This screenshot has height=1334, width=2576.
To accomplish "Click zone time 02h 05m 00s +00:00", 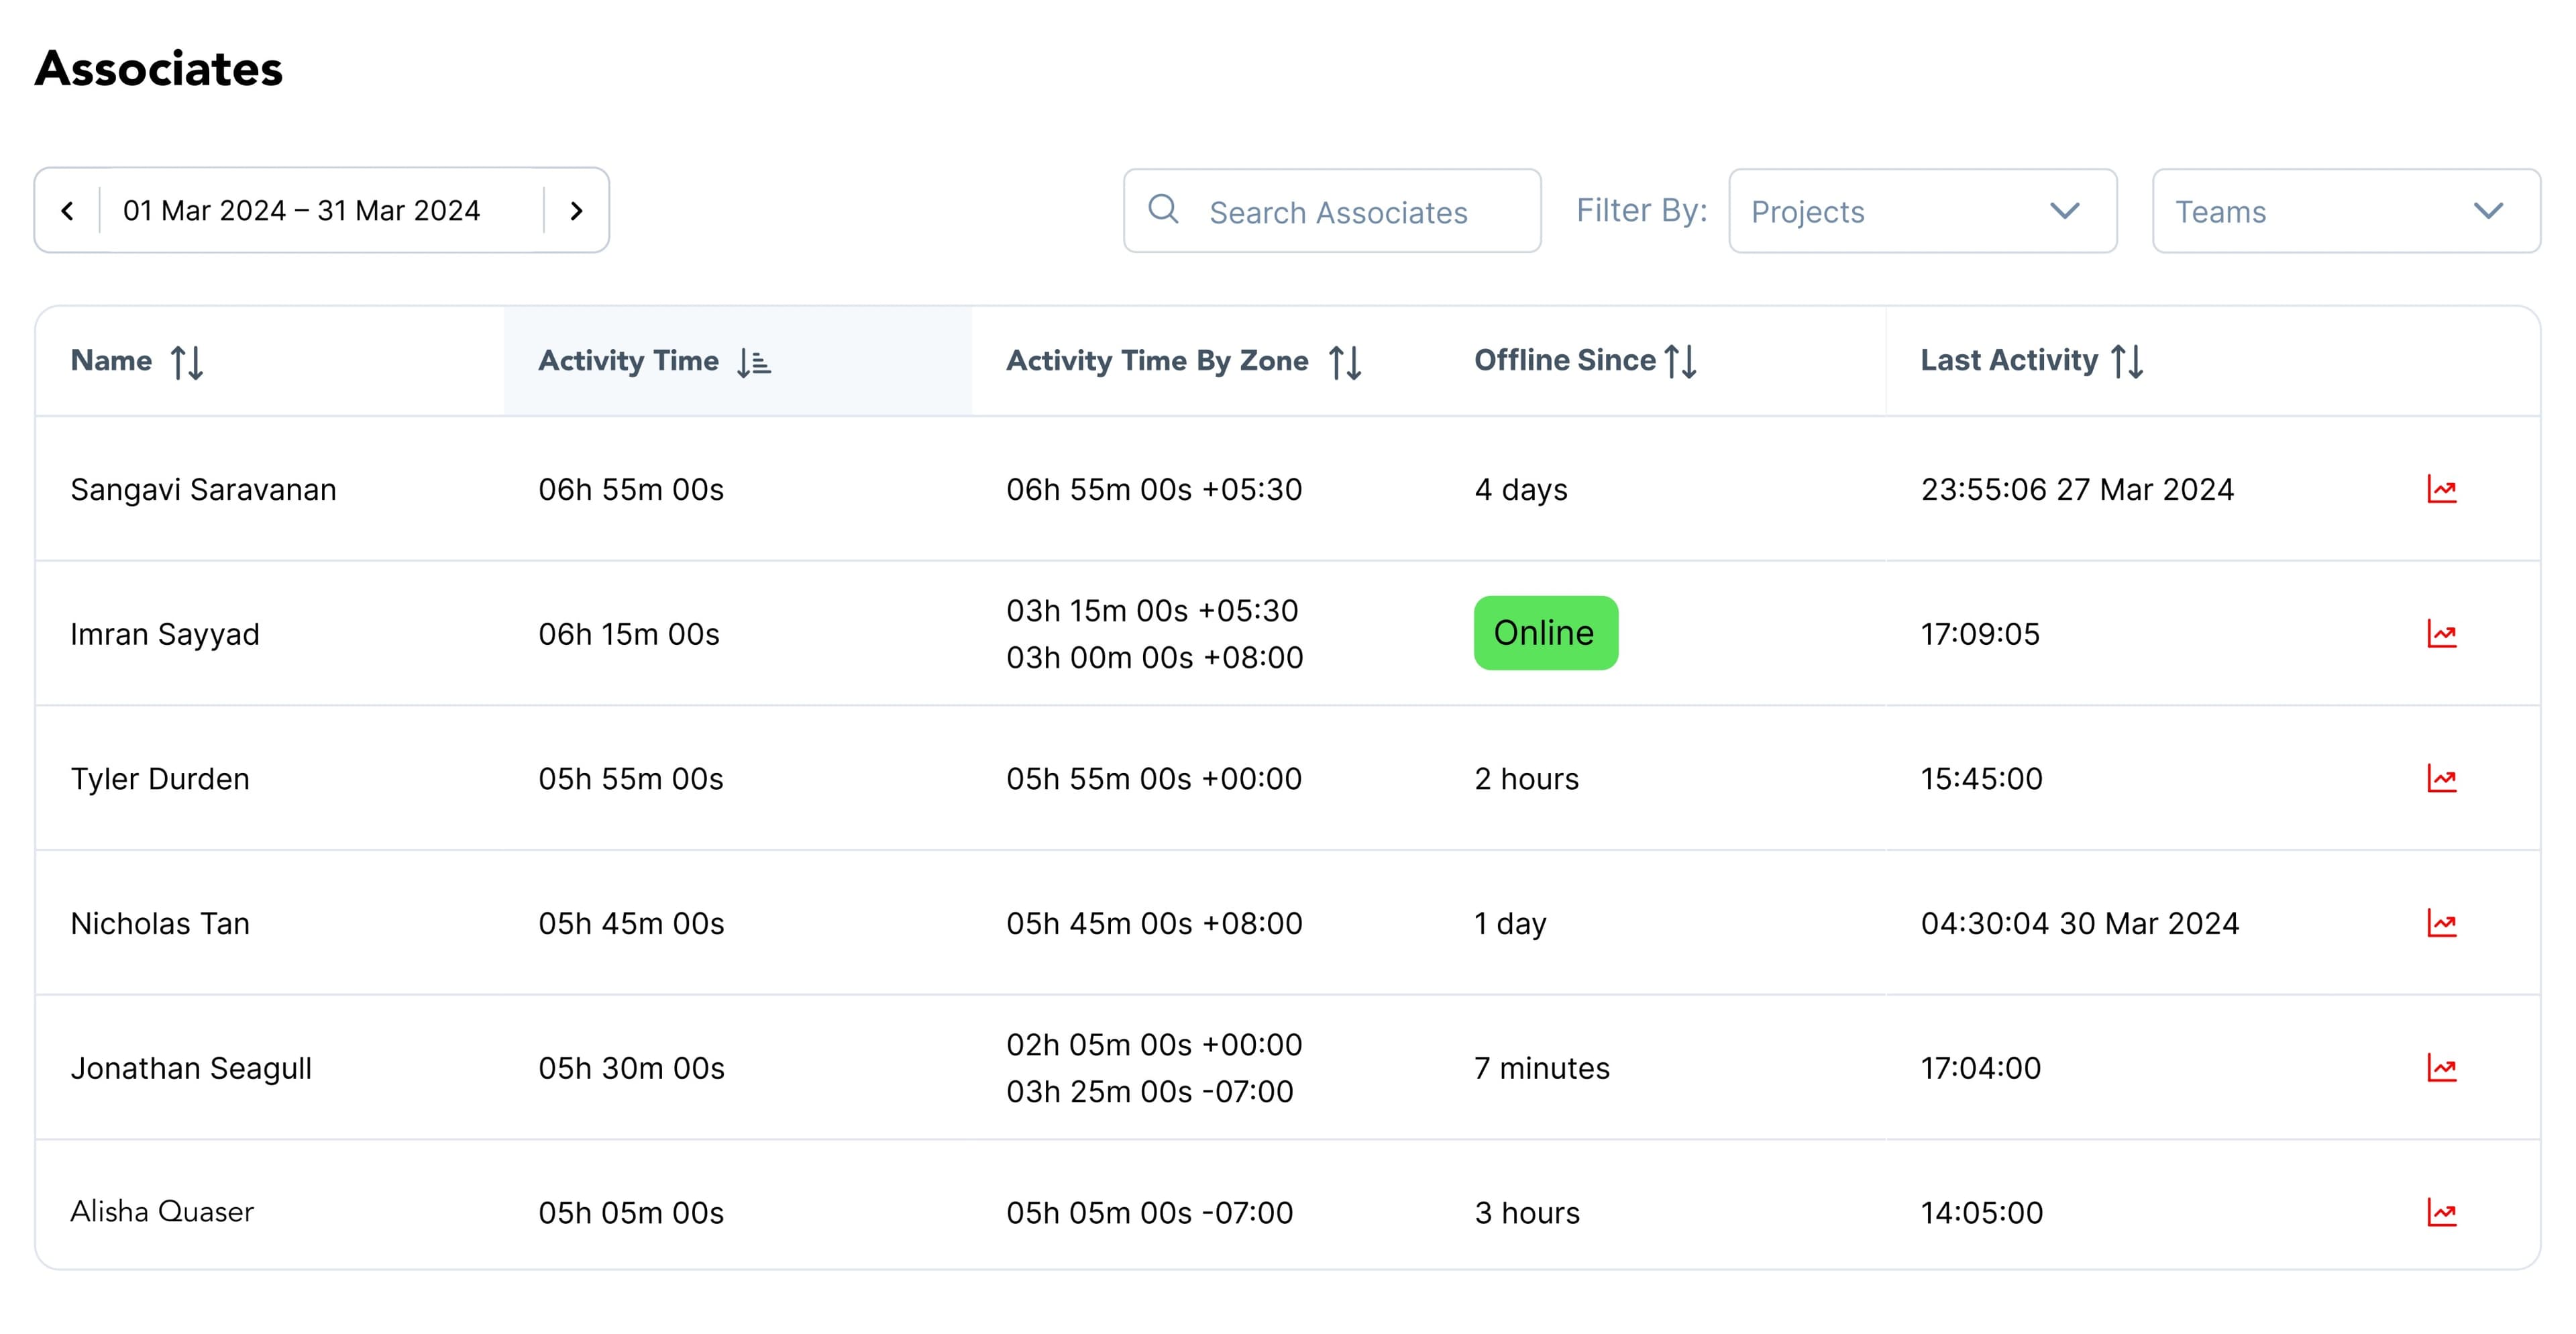I will pos(1154,1045).
